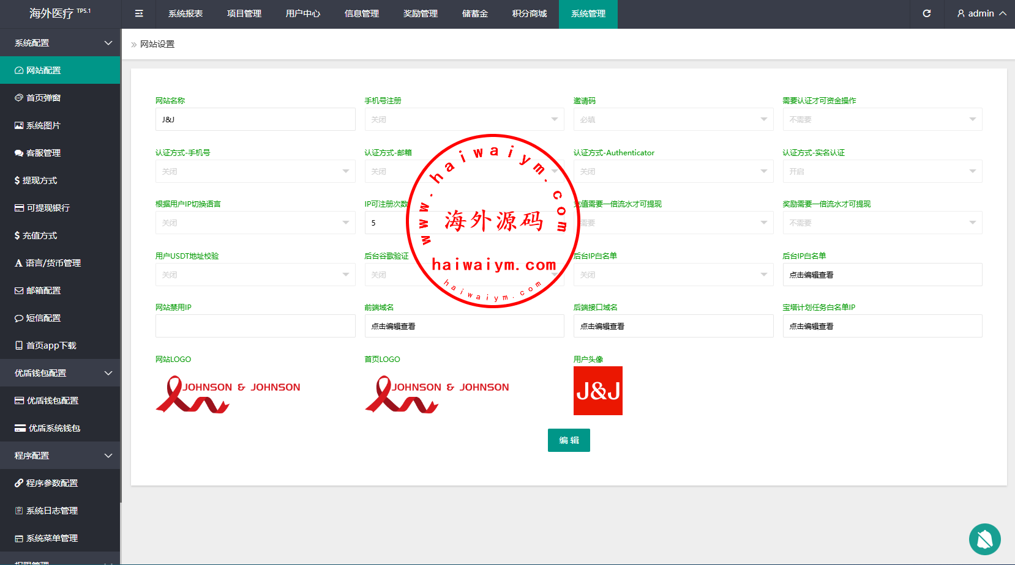Open the 后端接口域名 点击编辑查看 field
Viewport: 1015px width, 565px height.
pyautogui.click(x=673, y=326)
